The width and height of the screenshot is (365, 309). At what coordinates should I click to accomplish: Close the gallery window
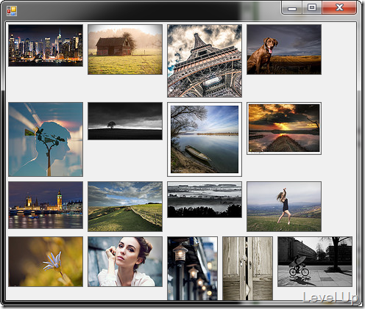pos(339,8)
